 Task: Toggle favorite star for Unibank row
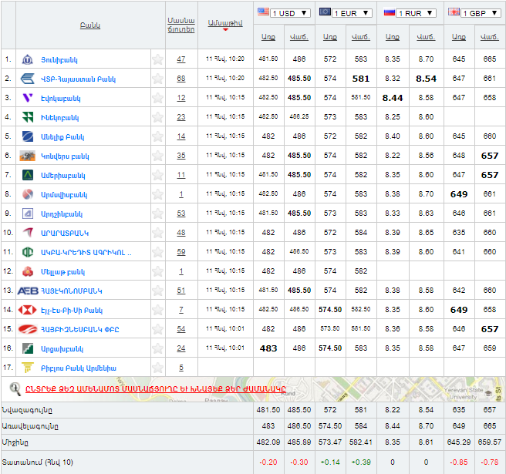[158, 59]
